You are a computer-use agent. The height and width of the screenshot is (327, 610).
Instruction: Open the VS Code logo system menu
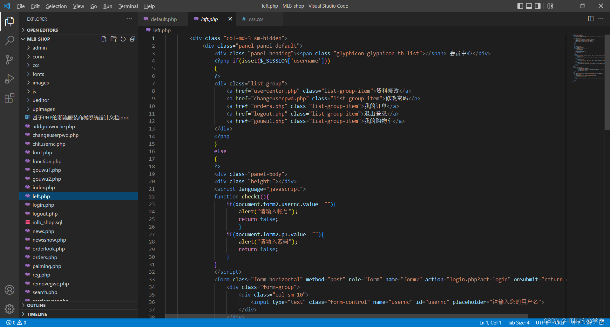pyautogui.click(x=7, y=6)
